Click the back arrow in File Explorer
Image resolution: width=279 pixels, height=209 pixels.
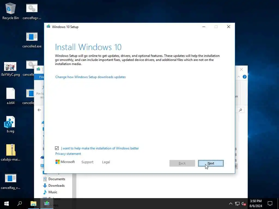point(39,110)
